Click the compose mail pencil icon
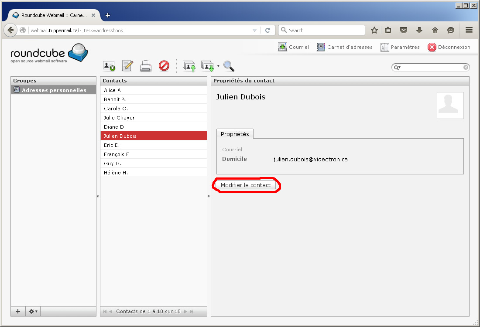This screenshot has width=480, height=327. tap(127, 66)
